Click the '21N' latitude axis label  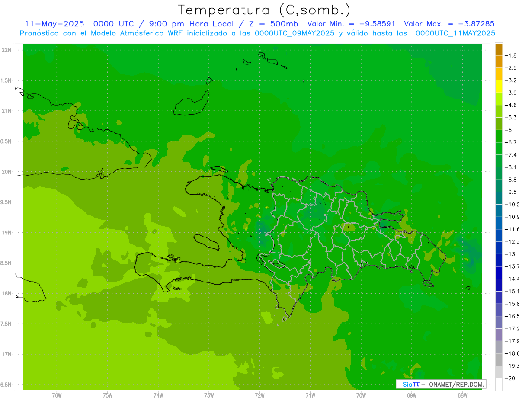pyautogui.click(x=6, y=111)
